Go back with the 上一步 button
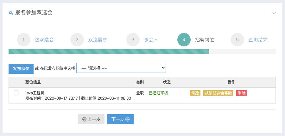This screenshot has height=136, width=285. pos(91,119)
